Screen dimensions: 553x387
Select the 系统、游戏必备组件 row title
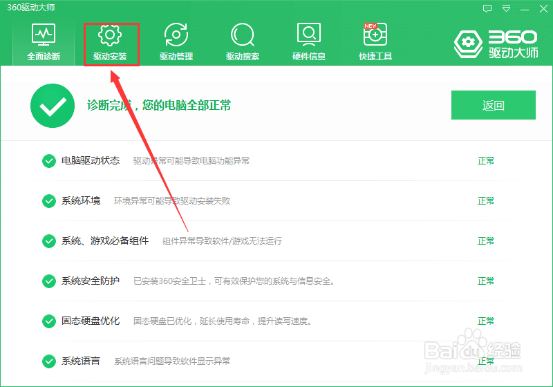click(x=105, y=240)
